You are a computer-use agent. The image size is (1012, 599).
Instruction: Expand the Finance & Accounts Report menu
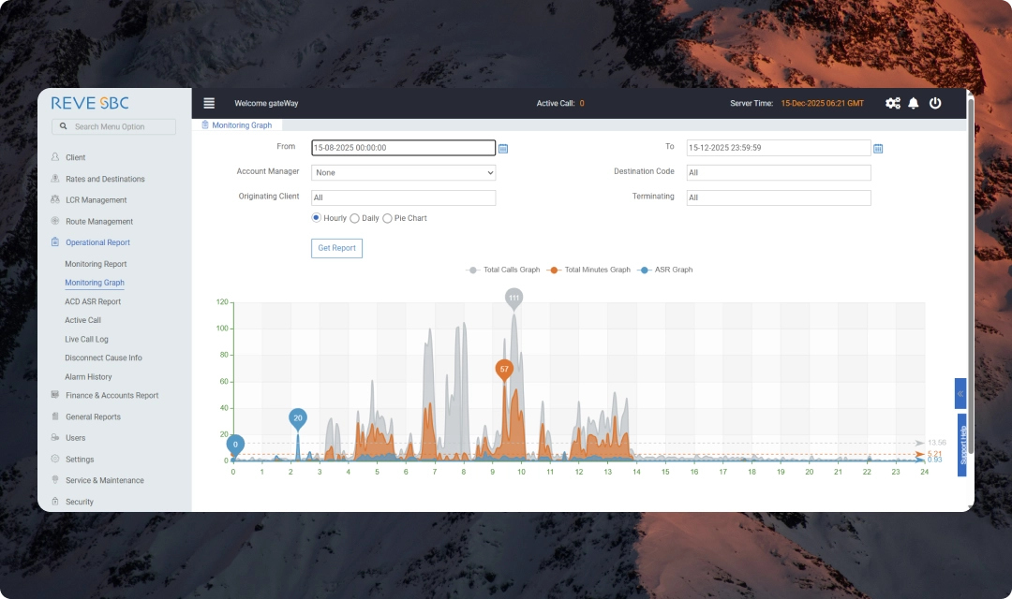(112, 396)
